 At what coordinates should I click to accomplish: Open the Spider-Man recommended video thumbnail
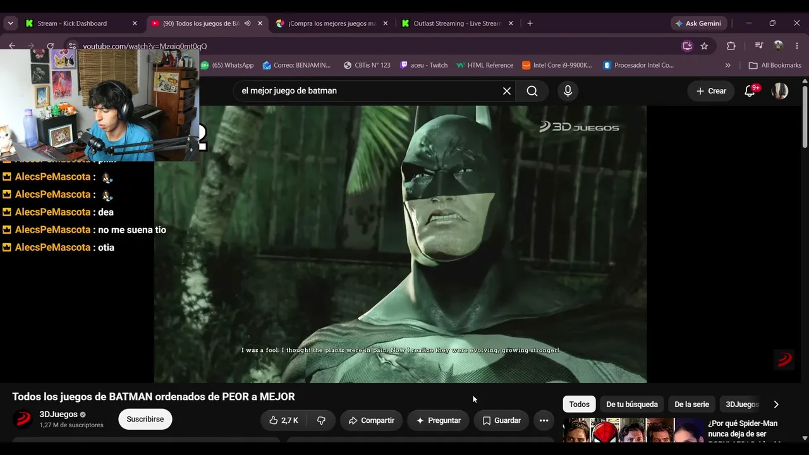(633, 430)
